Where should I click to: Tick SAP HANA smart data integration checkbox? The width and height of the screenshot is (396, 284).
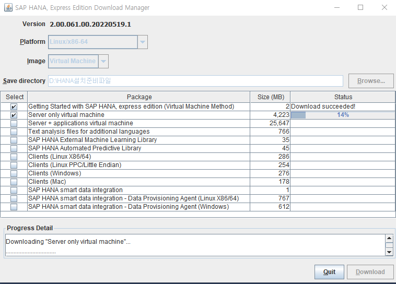14,190
